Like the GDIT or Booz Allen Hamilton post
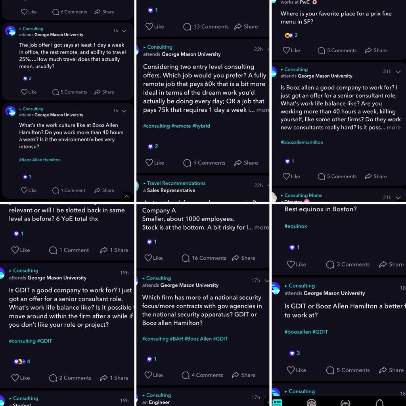The image size is (406, 406). pos(297,370)
